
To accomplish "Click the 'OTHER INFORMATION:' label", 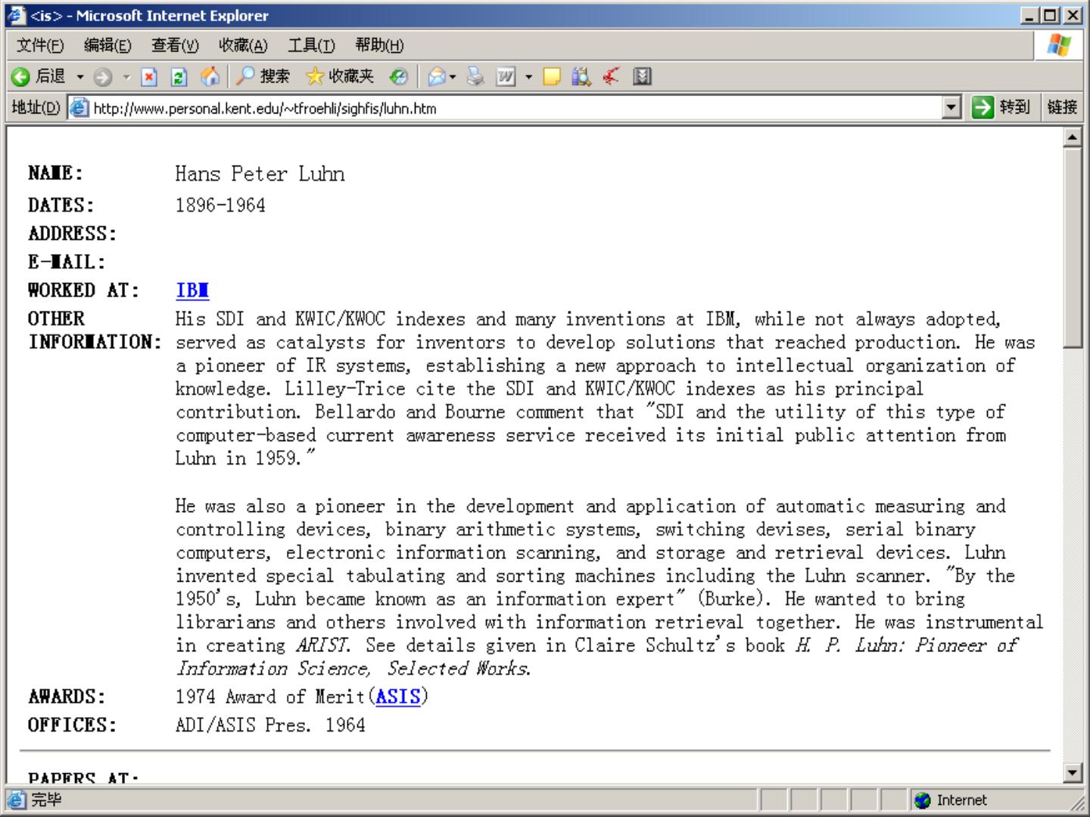I will coord(95,331).
